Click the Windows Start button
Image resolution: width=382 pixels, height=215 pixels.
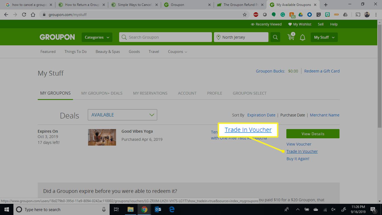pos(7,209)
